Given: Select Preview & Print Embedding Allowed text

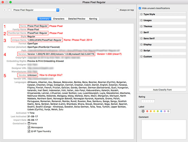Looking at the screenshot, I should (x=45, y=61).
